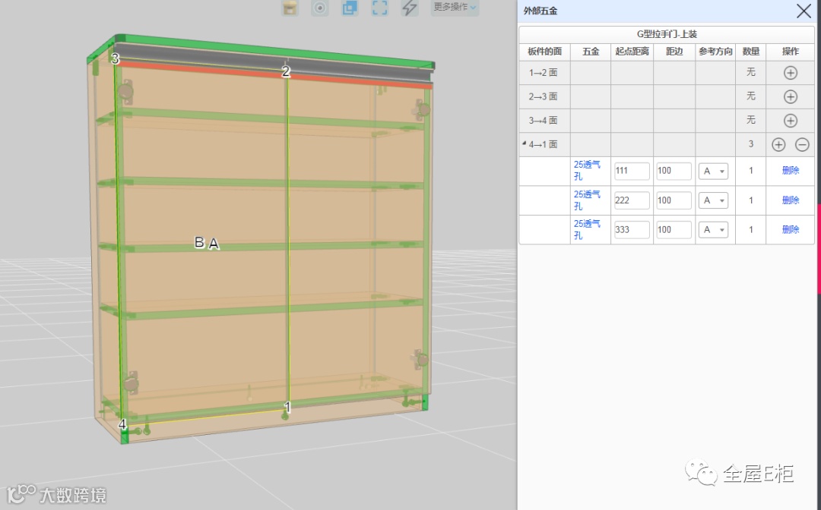Edit the start distance field showing 111
Screen dimensions: 821x510
pos(632,171)
